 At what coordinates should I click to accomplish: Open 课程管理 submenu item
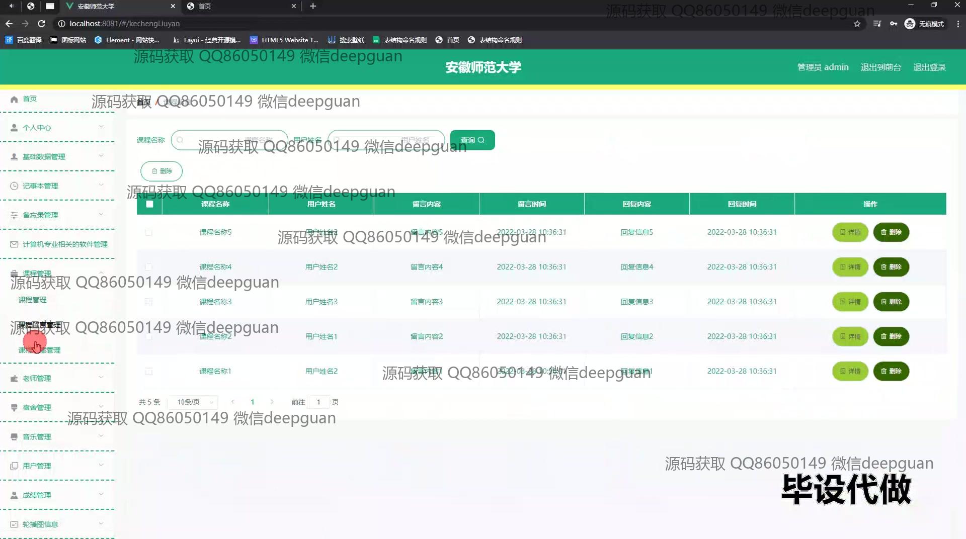tap(32, 300)
